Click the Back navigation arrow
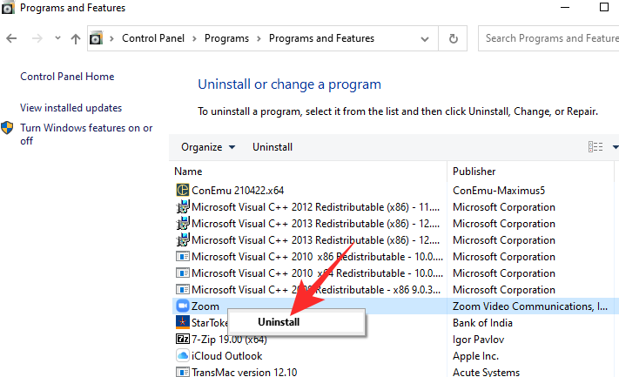Viewport: 619px width, 377px height. [11, 38]
